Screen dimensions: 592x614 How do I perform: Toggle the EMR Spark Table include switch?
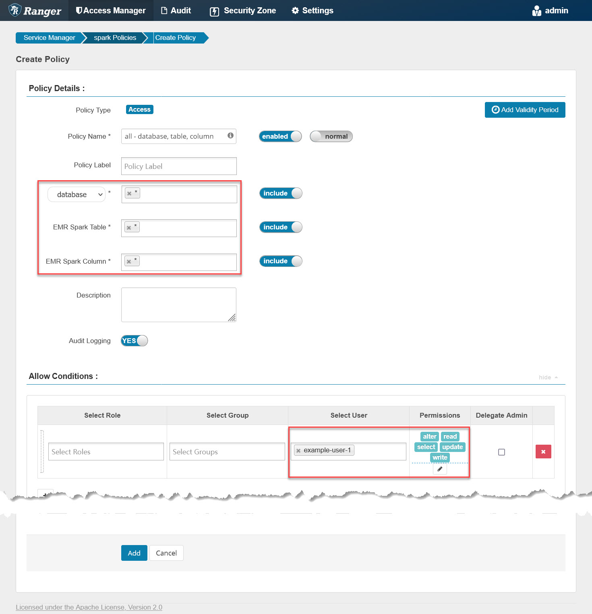[x=281, y=227]
